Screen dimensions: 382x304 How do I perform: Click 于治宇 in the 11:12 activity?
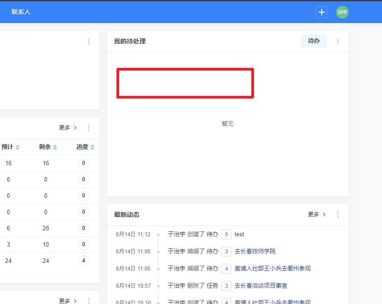[x=176, y=234]
